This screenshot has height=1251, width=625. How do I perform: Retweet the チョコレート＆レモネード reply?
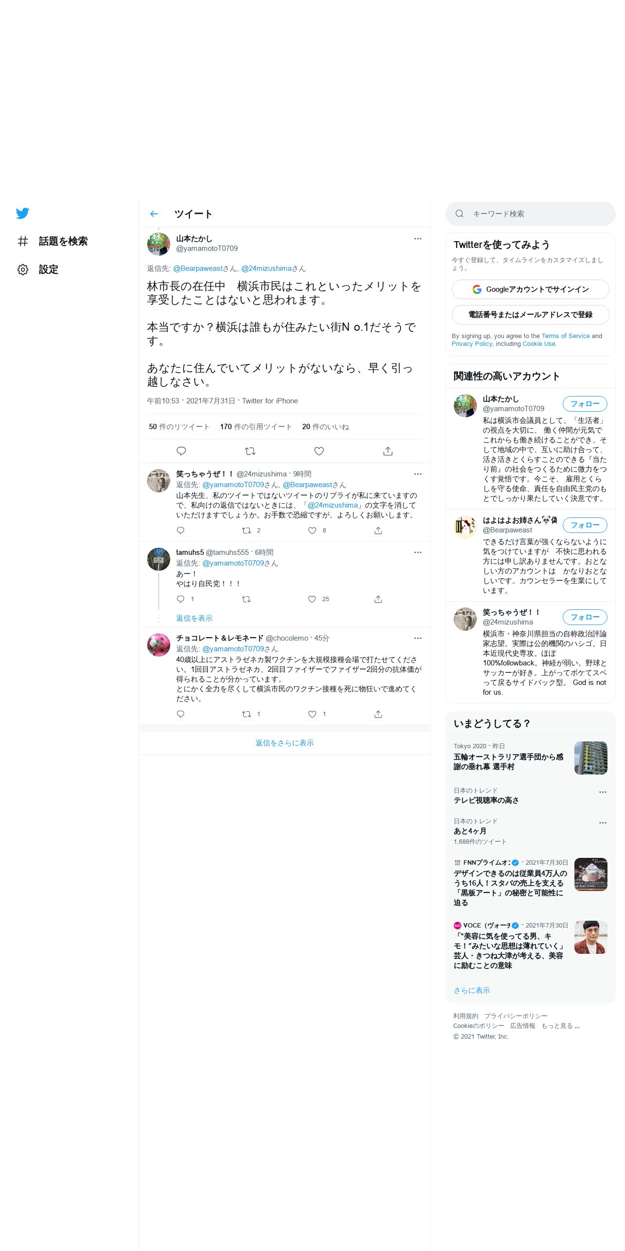246,714
